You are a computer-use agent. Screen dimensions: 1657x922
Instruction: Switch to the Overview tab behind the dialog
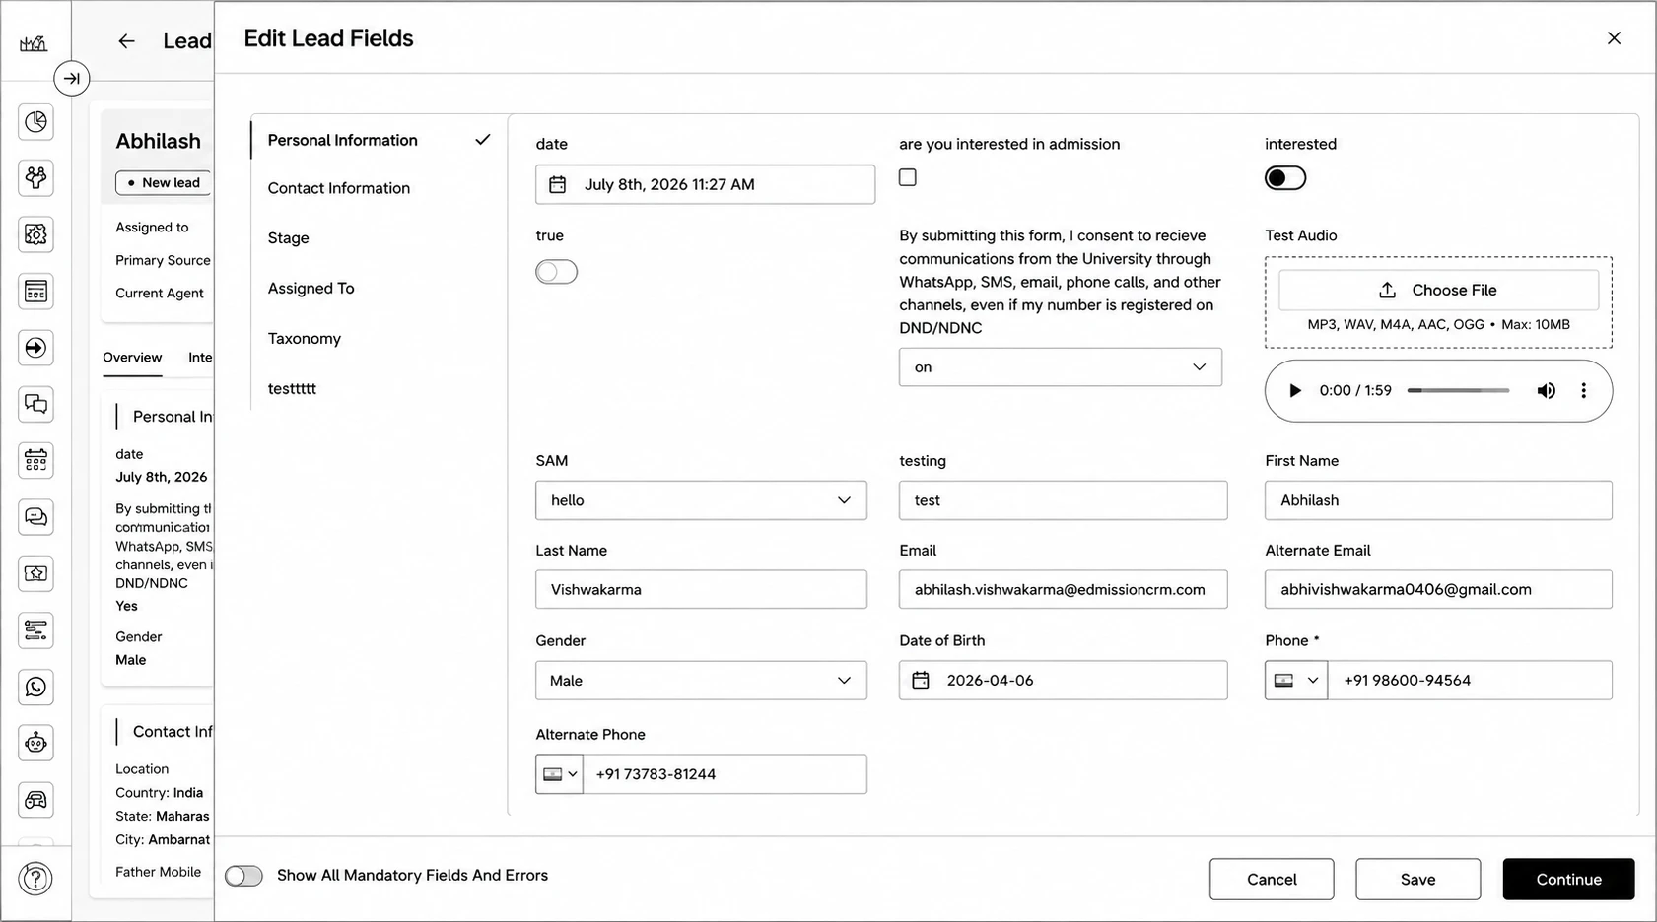(132, 358)
